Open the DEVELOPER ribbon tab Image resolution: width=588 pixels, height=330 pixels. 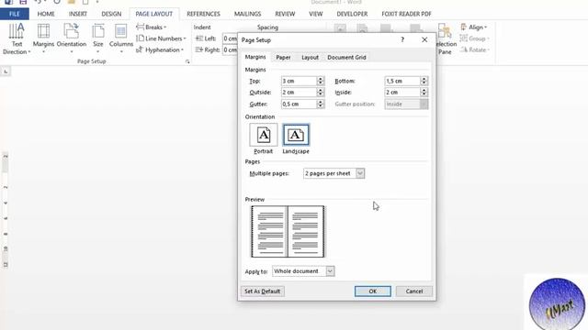coord(352,14)
